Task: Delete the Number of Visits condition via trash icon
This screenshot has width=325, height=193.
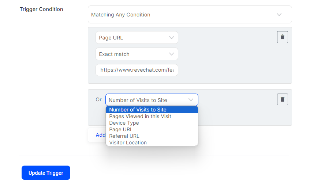Action: pyautogui.click(x=282, y=99)
